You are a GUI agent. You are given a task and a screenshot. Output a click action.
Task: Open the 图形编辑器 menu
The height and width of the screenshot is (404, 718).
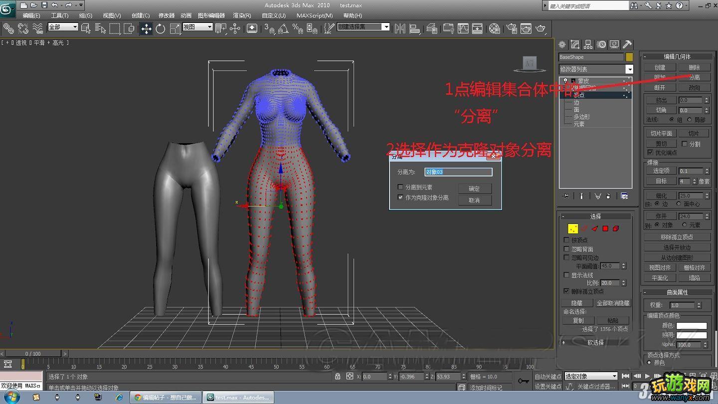pyautogui.click(x=211, y=15)
